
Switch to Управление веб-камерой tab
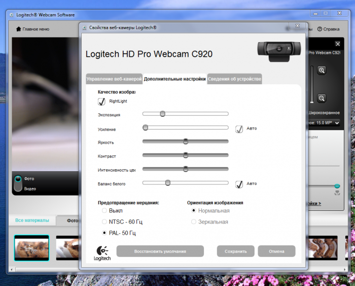click(114, 79)
